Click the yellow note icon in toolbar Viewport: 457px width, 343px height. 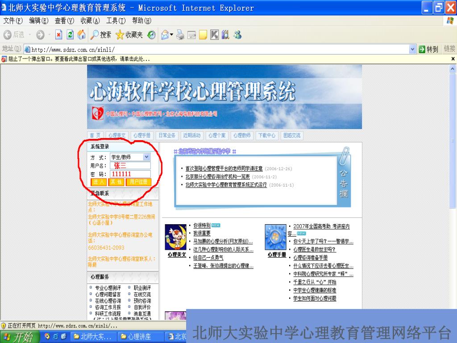coord(203,35)
